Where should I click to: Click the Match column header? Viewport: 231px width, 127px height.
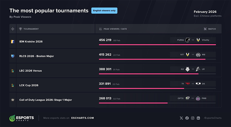tap(212, 29)
